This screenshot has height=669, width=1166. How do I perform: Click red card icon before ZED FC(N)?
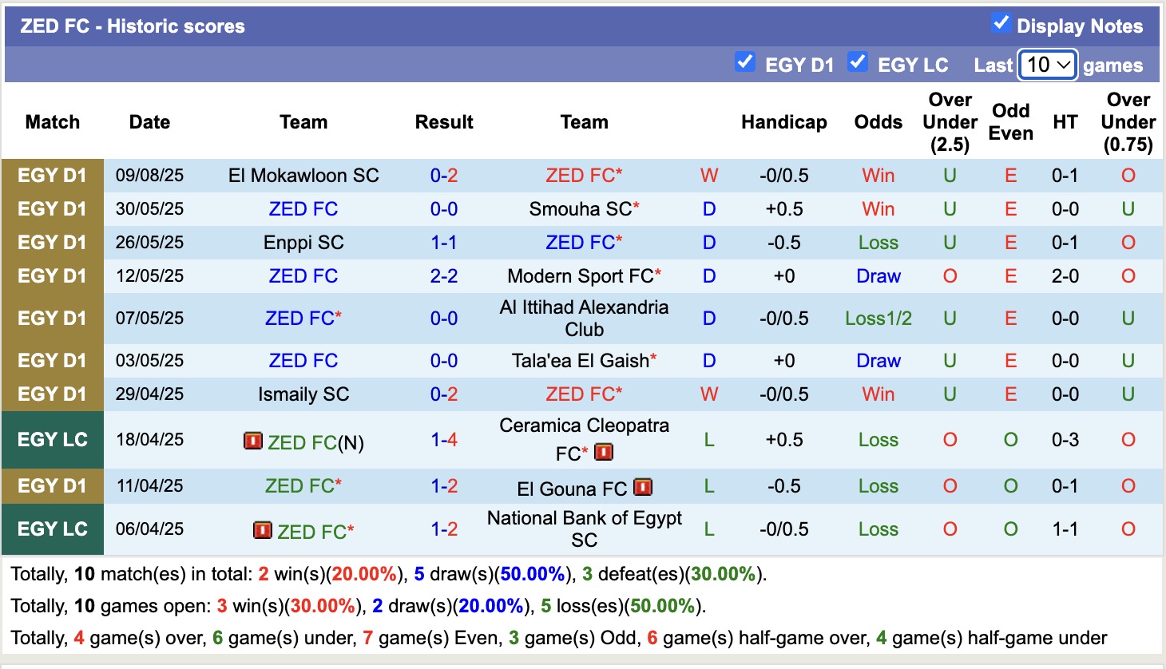(253, 441)
